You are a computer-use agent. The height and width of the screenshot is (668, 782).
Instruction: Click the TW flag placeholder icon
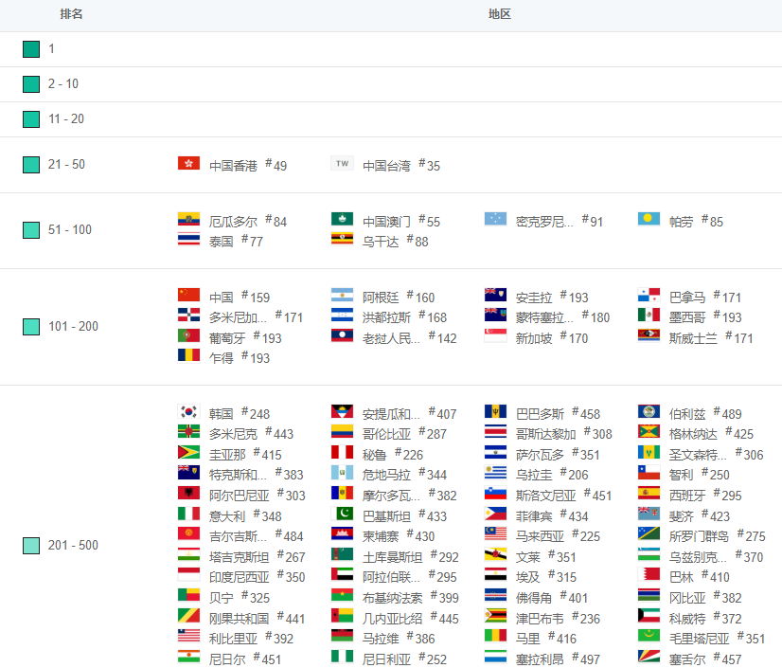(x=342, y=163)
